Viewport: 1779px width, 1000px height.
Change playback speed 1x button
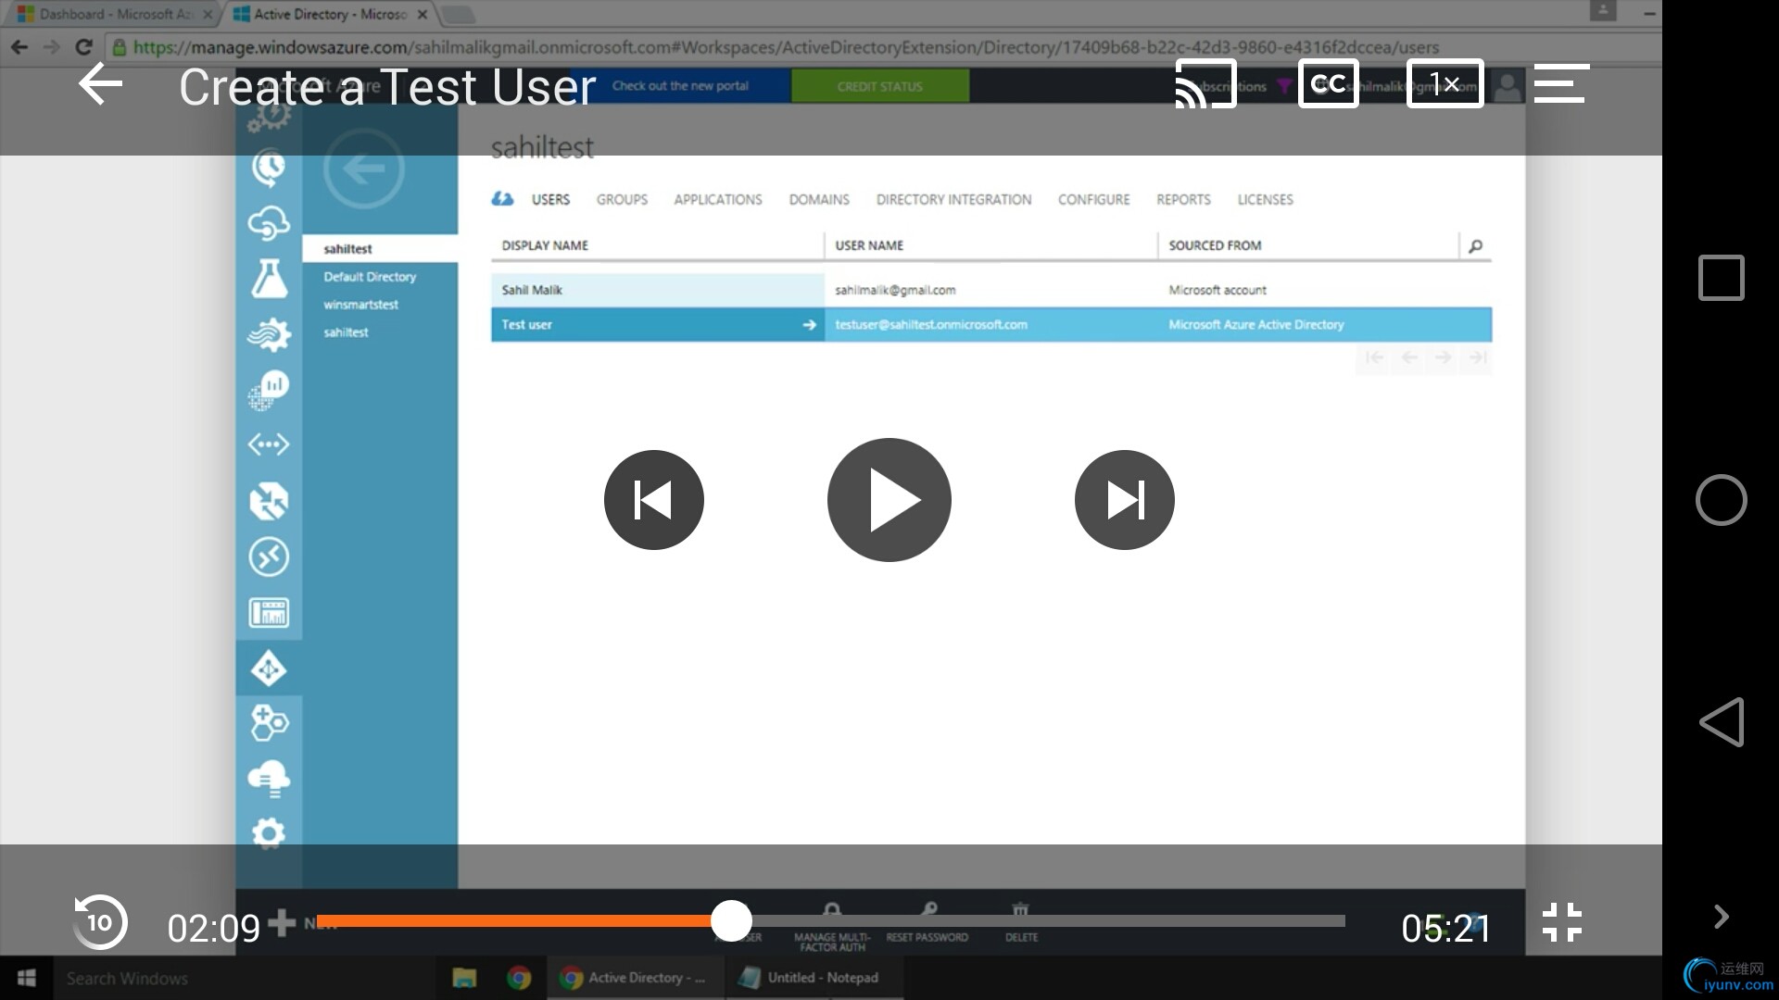(x=1445, y=84)
